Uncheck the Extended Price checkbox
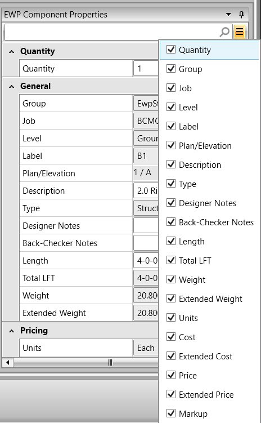 pyautogui.click(x=171, y=394)
